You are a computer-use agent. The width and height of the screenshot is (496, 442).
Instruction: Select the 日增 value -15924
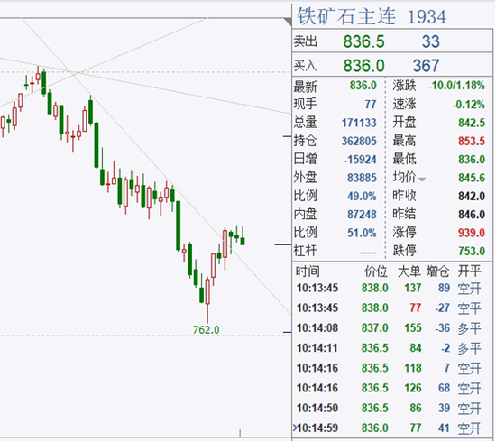pos(361,159)
